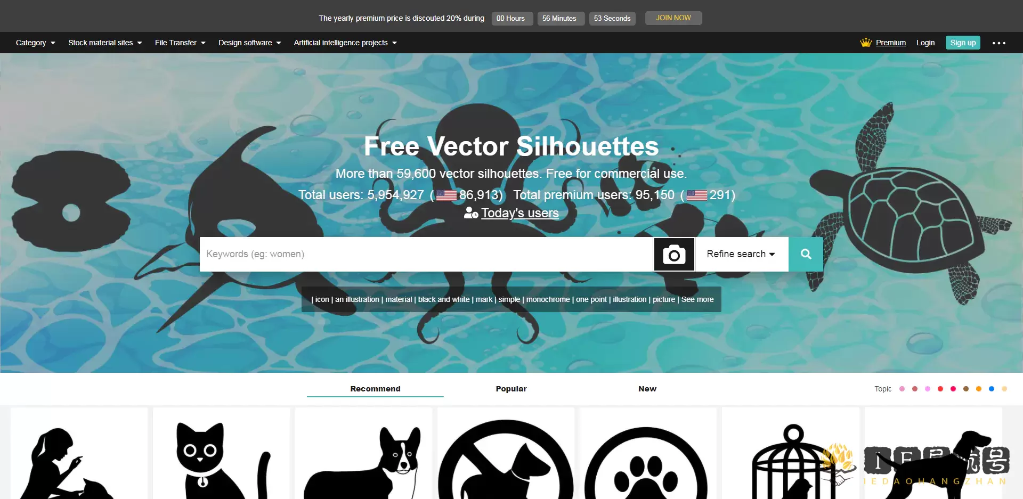Switch to the Popular tab
This screenshot has width=1023, height=499.
click(511, 389)
